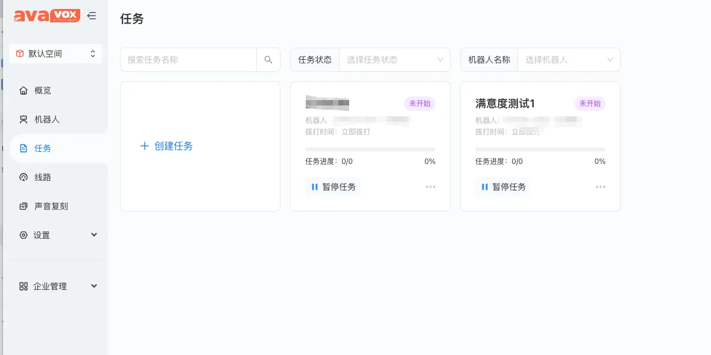Click the search magnifier icon button
The image size is (711, 355).
tap(268, 60)
